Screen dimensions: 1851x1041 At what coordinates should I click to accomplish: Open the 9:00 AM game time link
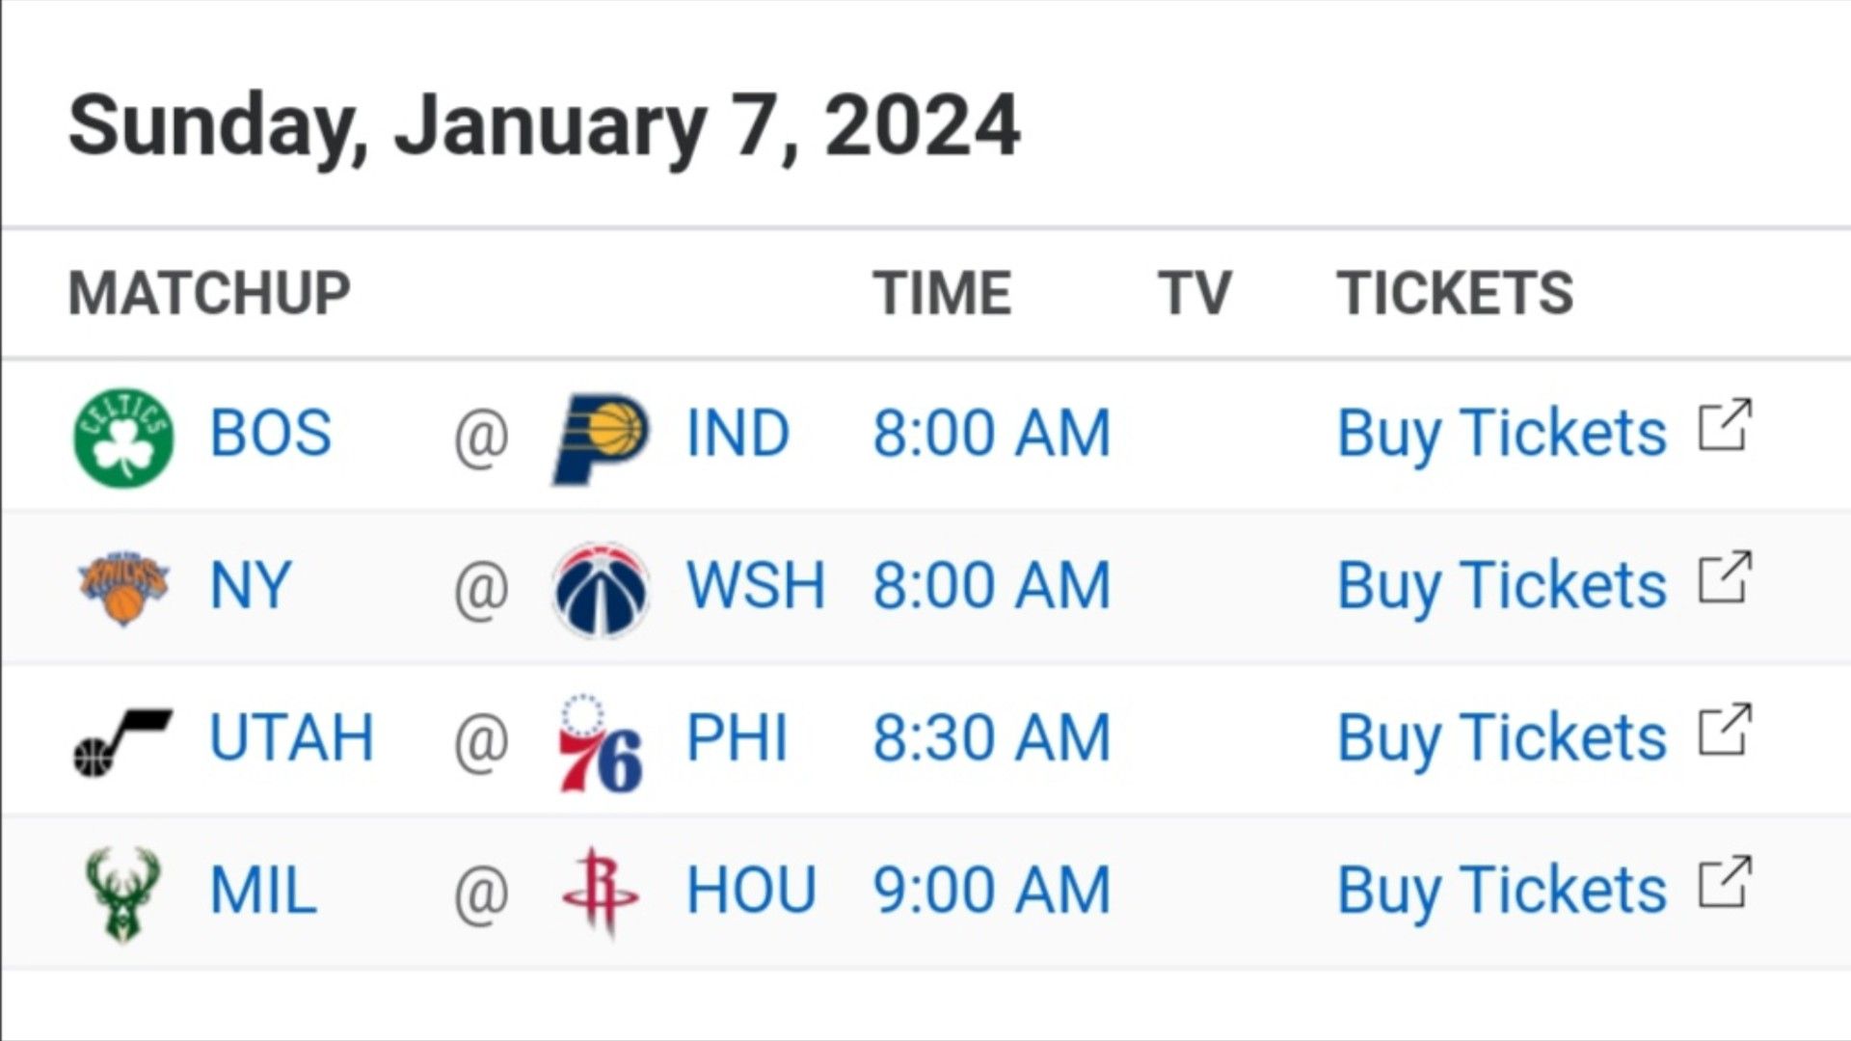point(992,890)
